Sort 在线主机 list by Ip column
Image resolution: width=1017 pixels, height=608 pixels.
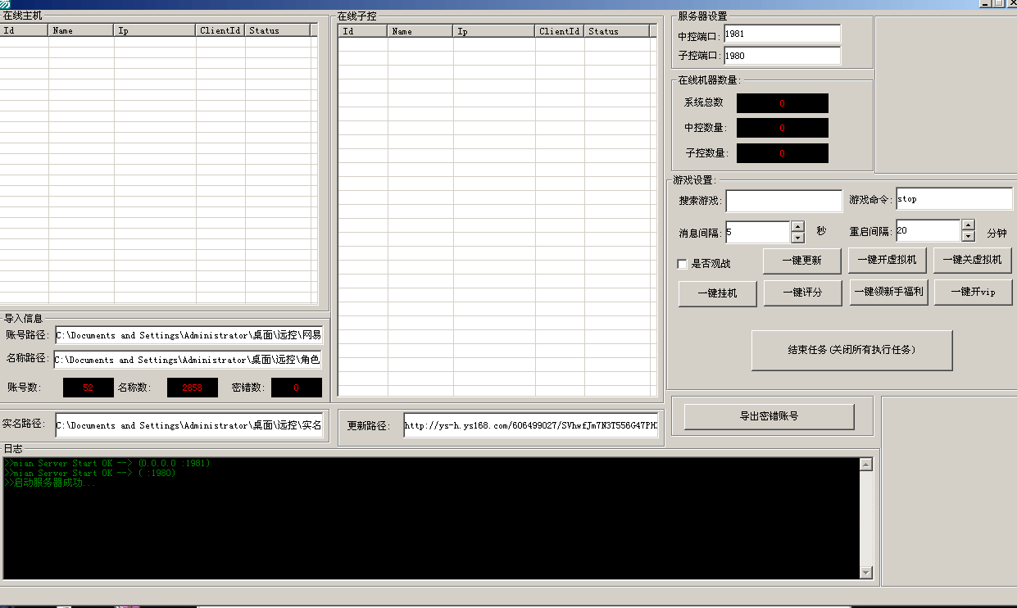[x=155, y=30]
